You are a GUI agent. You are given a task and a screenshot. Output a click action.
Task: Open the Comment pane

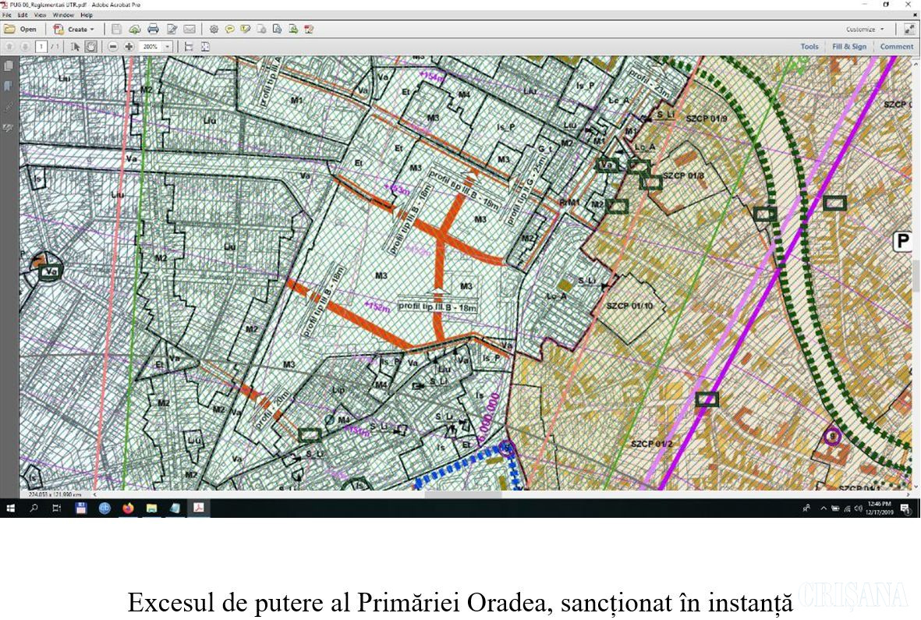pos(896,47)
